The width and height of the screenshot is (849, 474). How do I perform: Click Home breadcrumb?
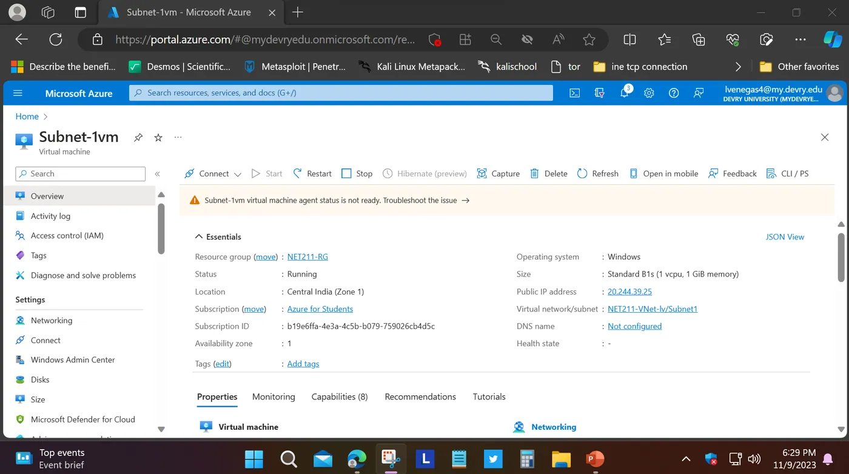point(27,116)
